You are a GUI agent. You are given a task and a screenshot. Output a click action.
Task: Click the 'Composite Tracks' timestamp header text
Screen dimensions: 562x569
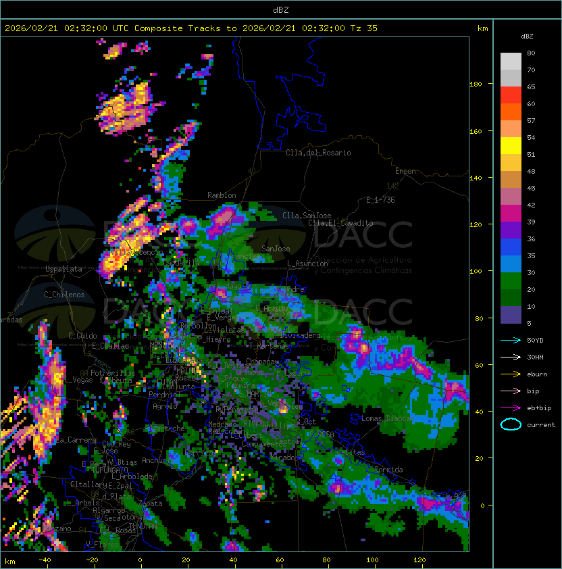pos(191,28)
